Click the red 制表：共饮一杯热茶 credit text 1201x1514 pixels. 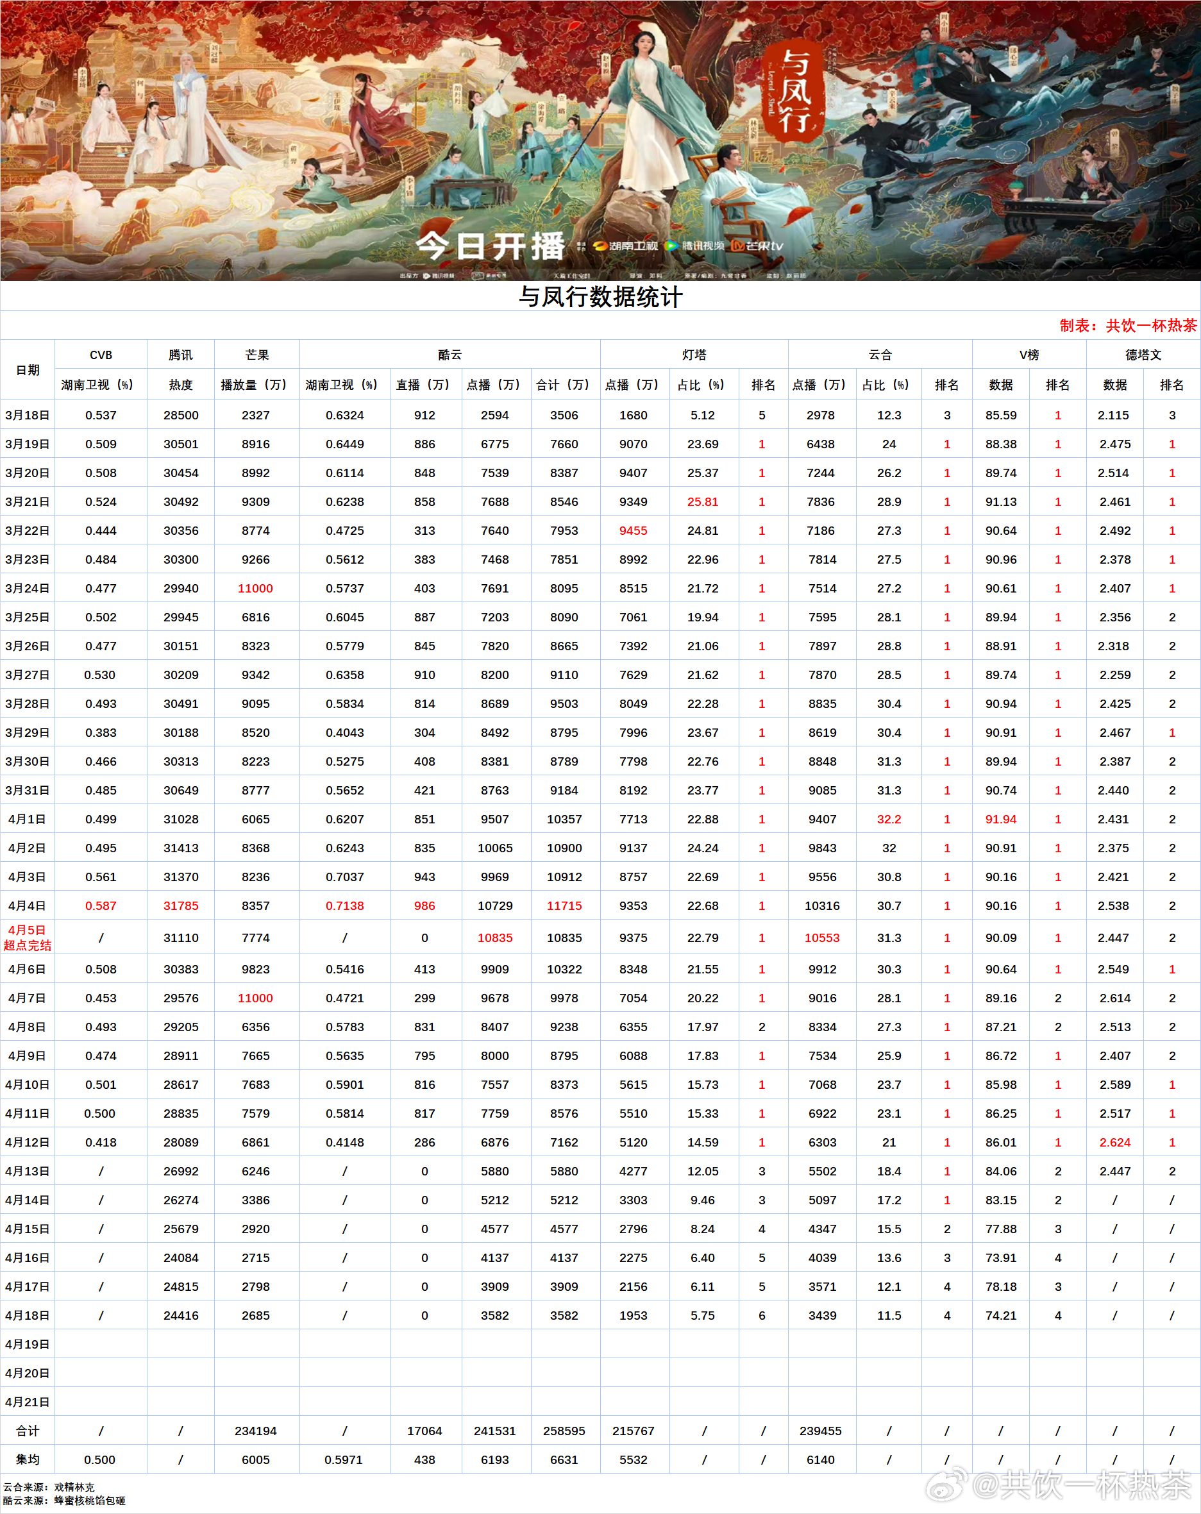click(1127, 326)
